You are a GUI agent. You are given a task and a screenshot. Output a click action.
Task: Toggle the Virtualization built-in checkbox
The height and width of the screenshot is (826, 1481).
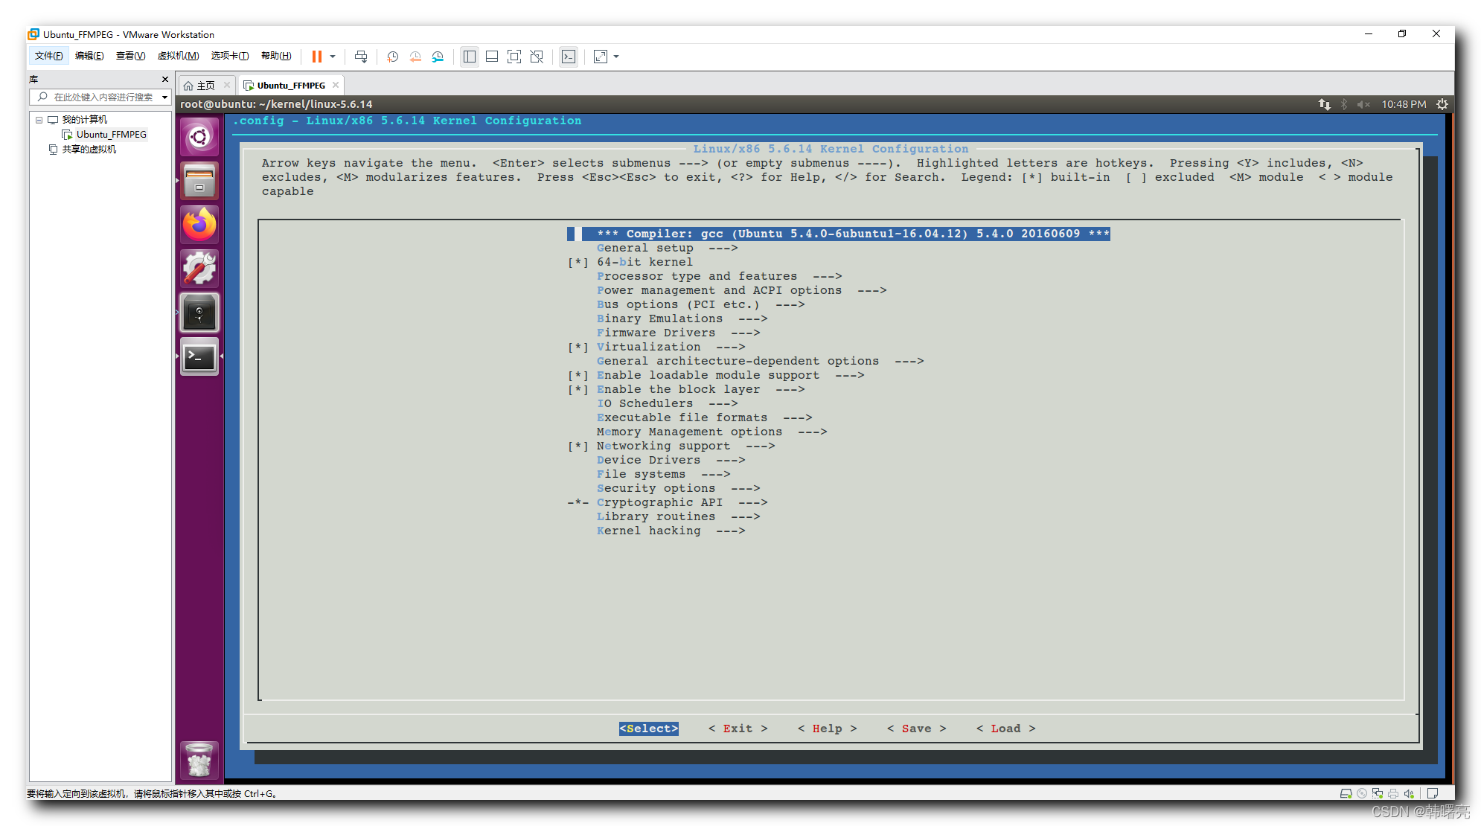pyautogui.click(x=577, y=347)
